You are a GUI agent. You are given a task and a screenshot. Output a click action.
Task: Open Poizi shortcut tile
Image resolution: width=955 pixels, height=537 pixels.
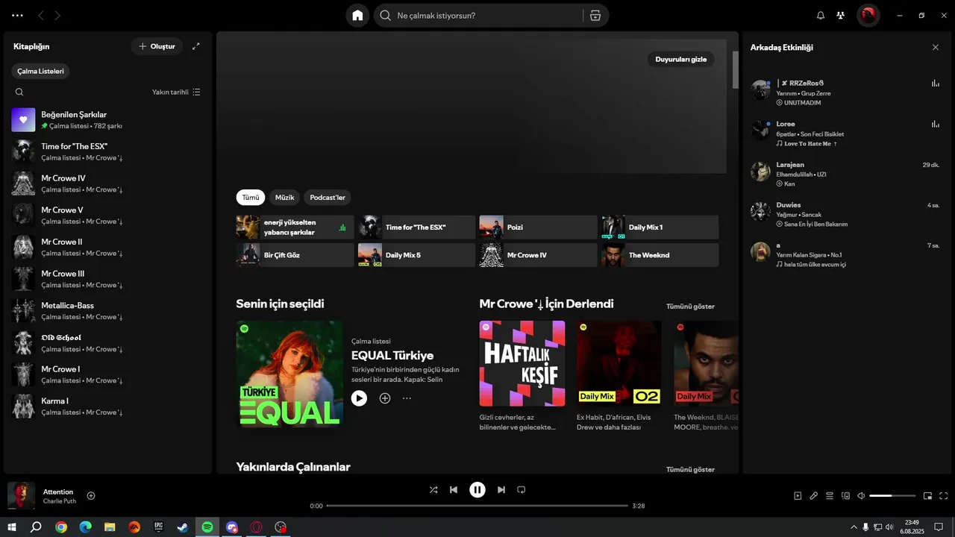[x=538, y=227]
